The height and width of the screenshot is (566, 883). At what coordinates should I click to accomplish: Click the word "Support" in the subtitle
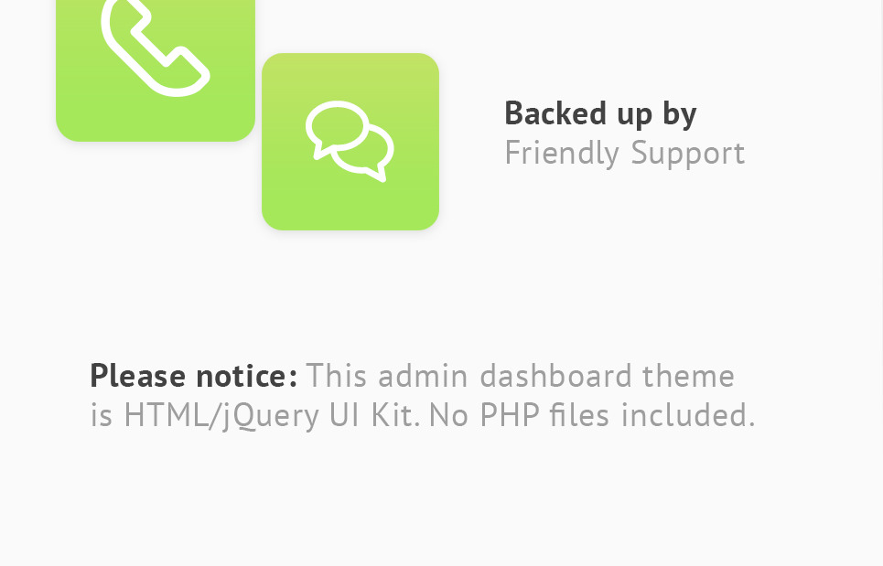click(687, 155)
